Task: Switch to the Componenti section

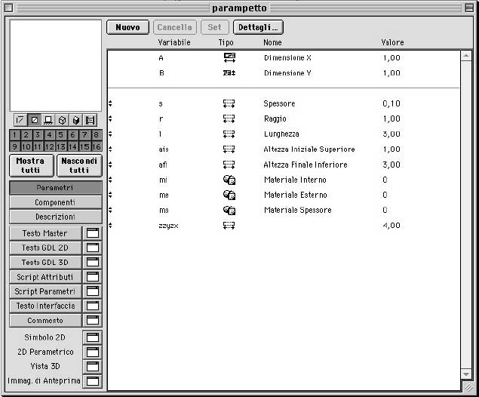Action: [55, 202]
